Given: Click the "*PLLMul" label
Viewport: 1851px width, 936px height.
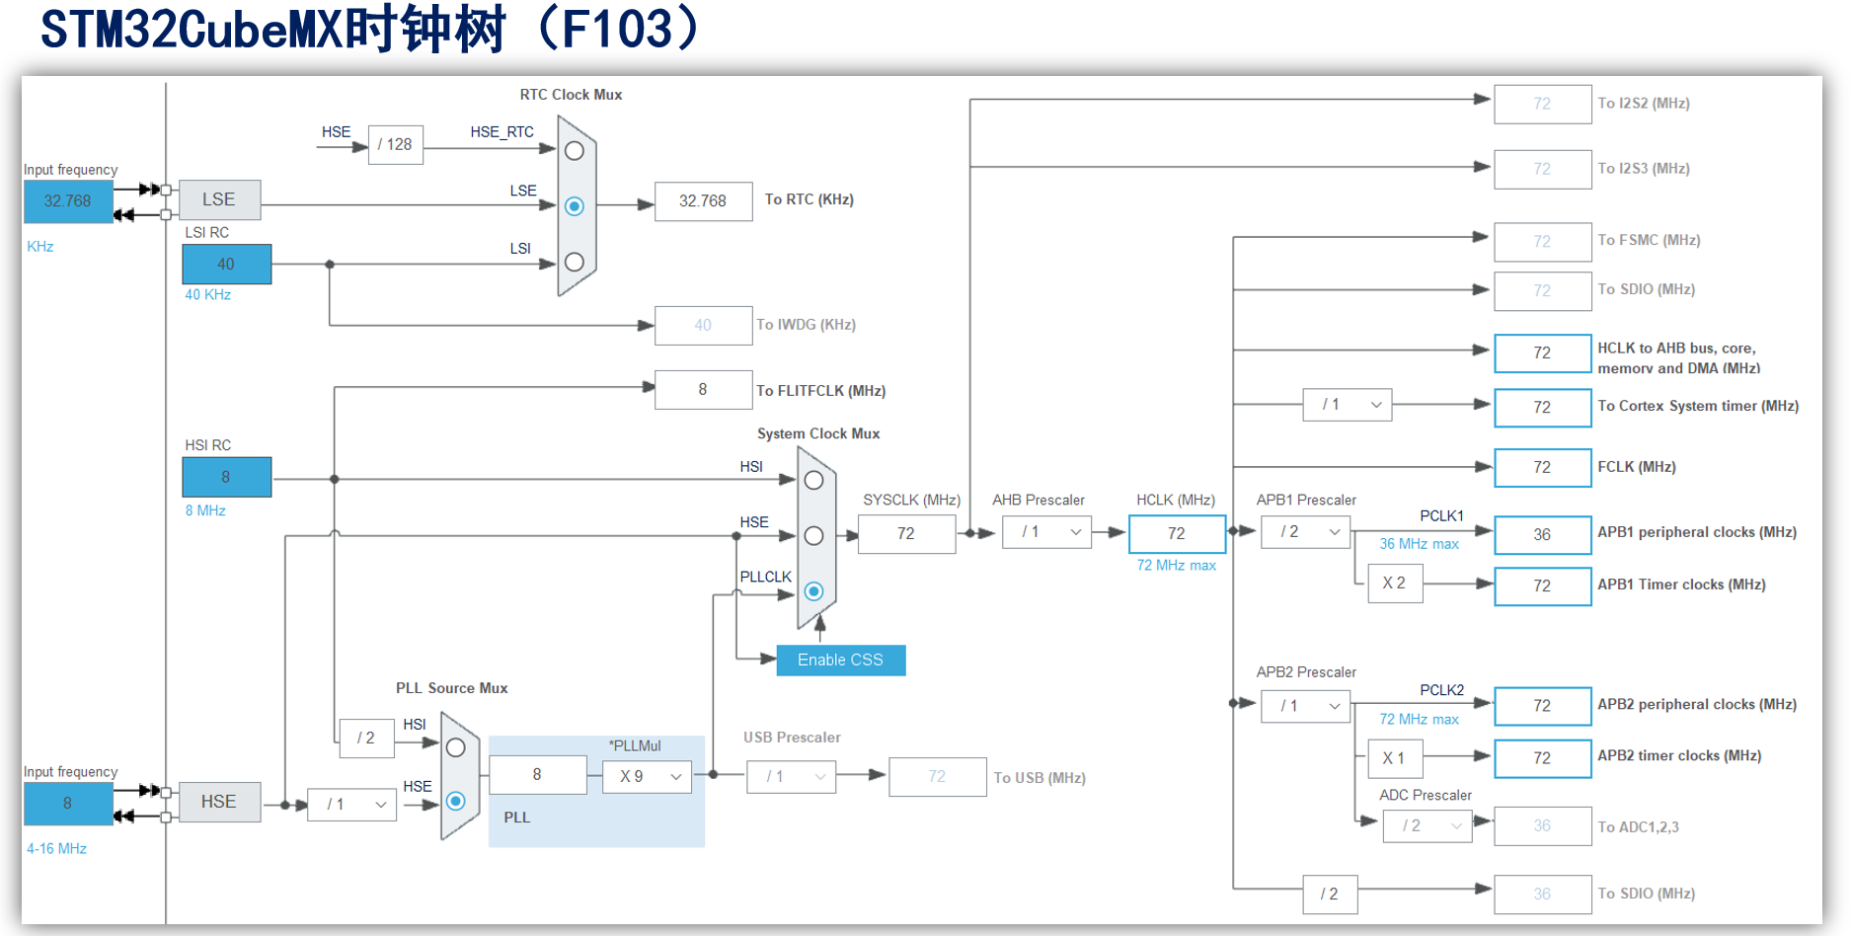Looking at the screenshot, I should (x=636, y=746).
